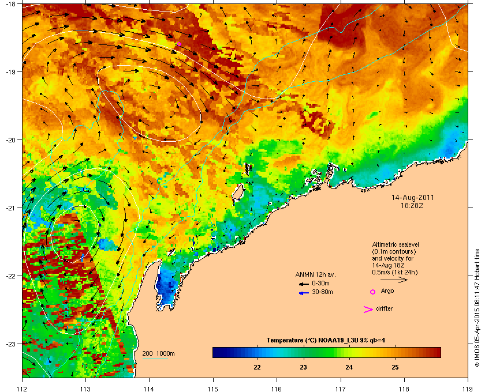The height and width of the screenshot is (392, 485).
Task: Click the longitude label 112
Action: [23, 389]
